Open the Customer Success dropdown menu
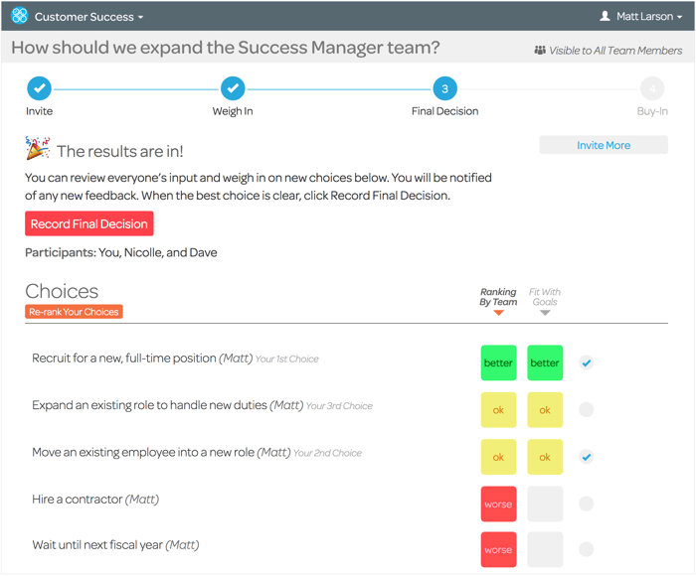696x576 pixels. [88, 17]
